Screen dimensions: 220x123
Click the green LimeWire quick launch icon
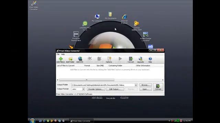[48, 121]
